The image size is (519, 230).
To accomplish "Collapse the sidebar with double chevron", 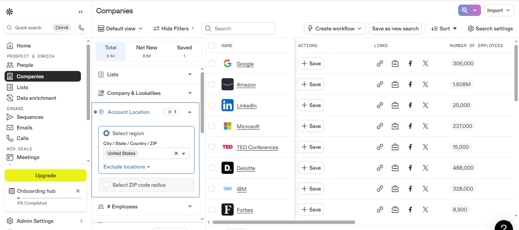I will (x=81, y=12).
